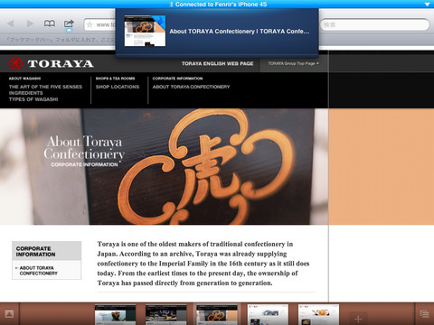This screenshot has height=325, width=434.
Task: Tap the bottom-left tab bar icon
Action: tap(9, 314)
